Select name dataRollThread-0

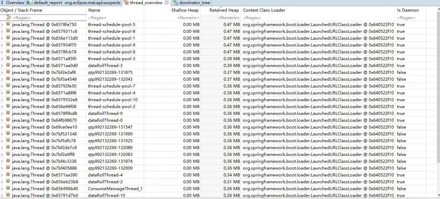[x=105, y=120]
